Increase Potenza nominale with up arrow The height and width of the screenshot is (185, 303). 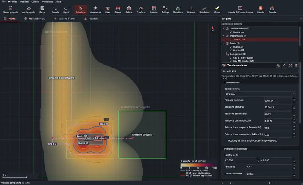[x=294, y=99]
